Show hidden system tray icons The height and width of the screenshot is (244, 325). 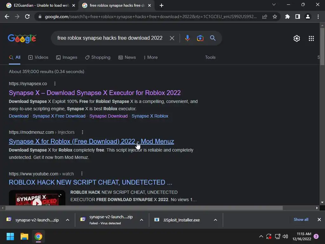(x=261, y=236)
